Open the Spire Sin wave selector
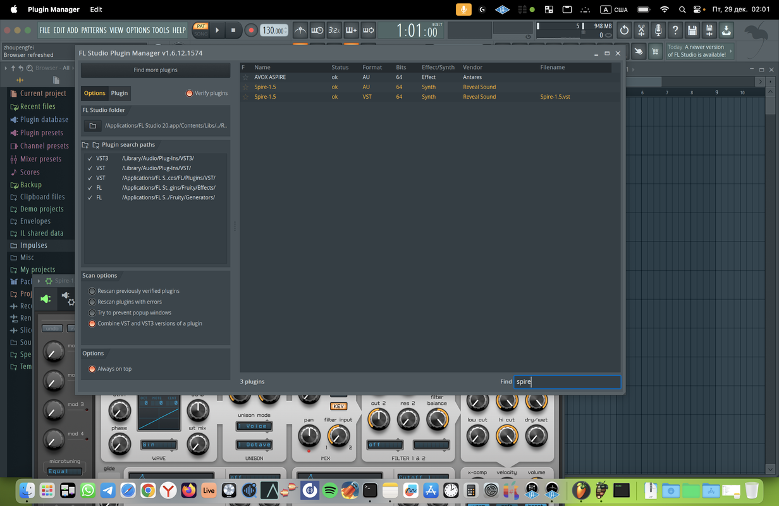The height and width of the screenshot is (506, 779). (158, 445)
